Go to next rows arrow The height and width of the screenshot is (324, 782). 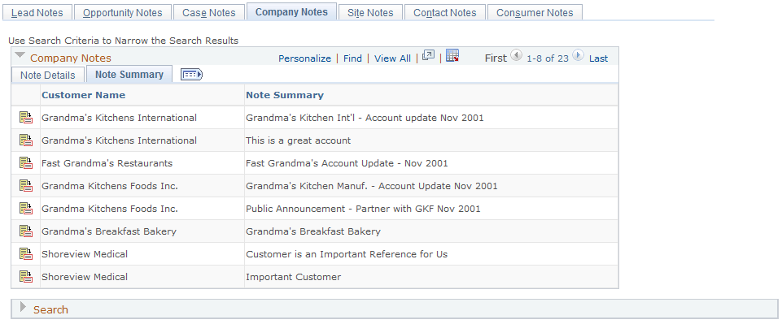click(x=578, y=55)
